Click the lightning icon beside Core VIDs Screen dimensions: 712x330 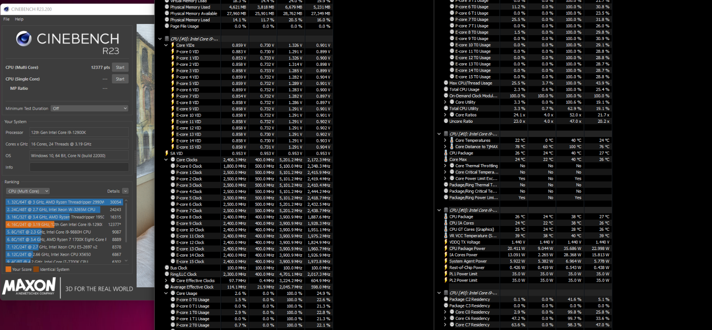pyautogui.click(x=173, y=45)
